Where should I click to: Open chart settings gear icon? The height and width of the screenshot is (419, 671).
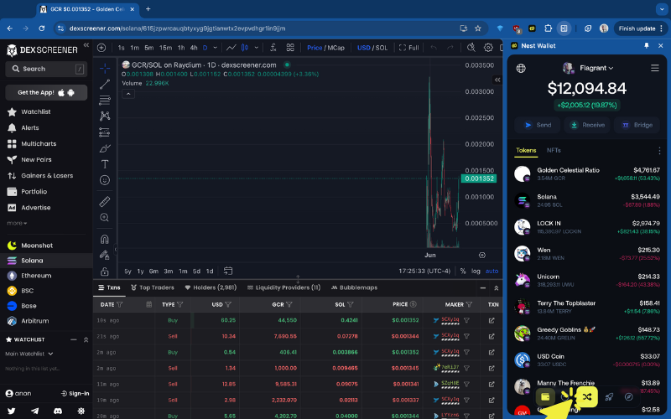(488, 48)
